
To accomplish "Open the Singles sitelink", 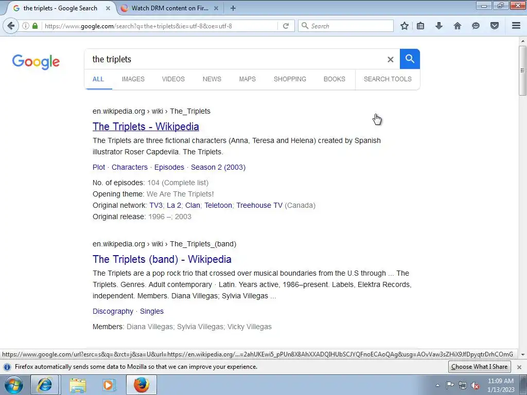I will tap(152, 311).
